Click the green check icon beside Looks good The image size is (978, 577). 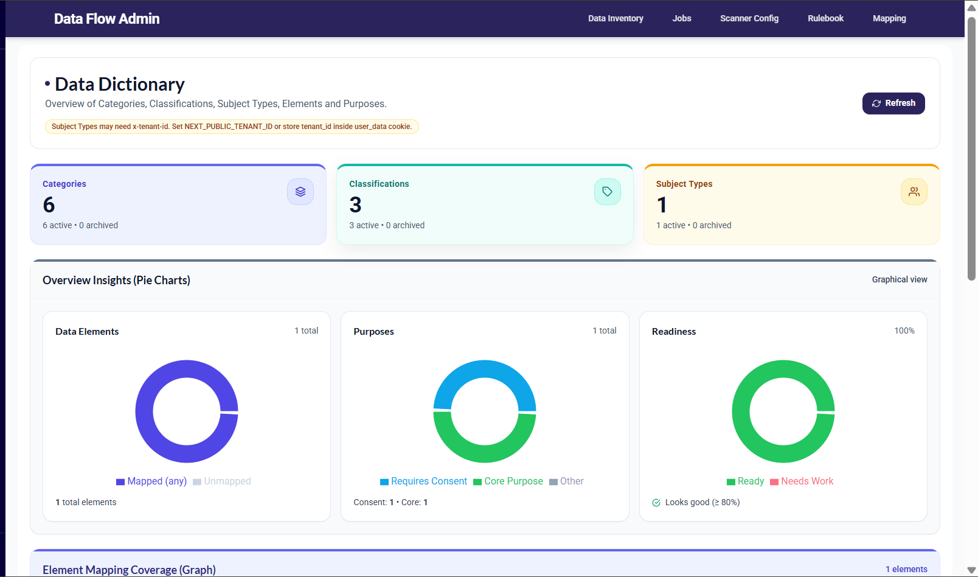tap(656, 503)
